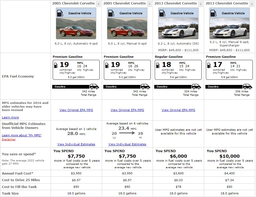Open Learn more about "My MPG" link
This screenshot has width=256, height=197.
[x=22, y=135]
